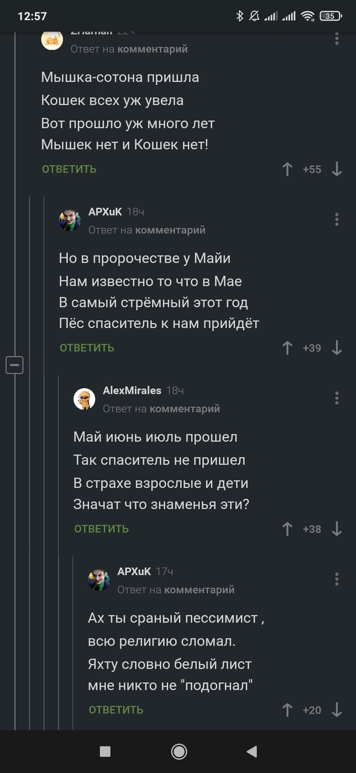Screen dimensions: 356x773
Task: Reply to the +55 mouse-satan comment
Action: 69,169
